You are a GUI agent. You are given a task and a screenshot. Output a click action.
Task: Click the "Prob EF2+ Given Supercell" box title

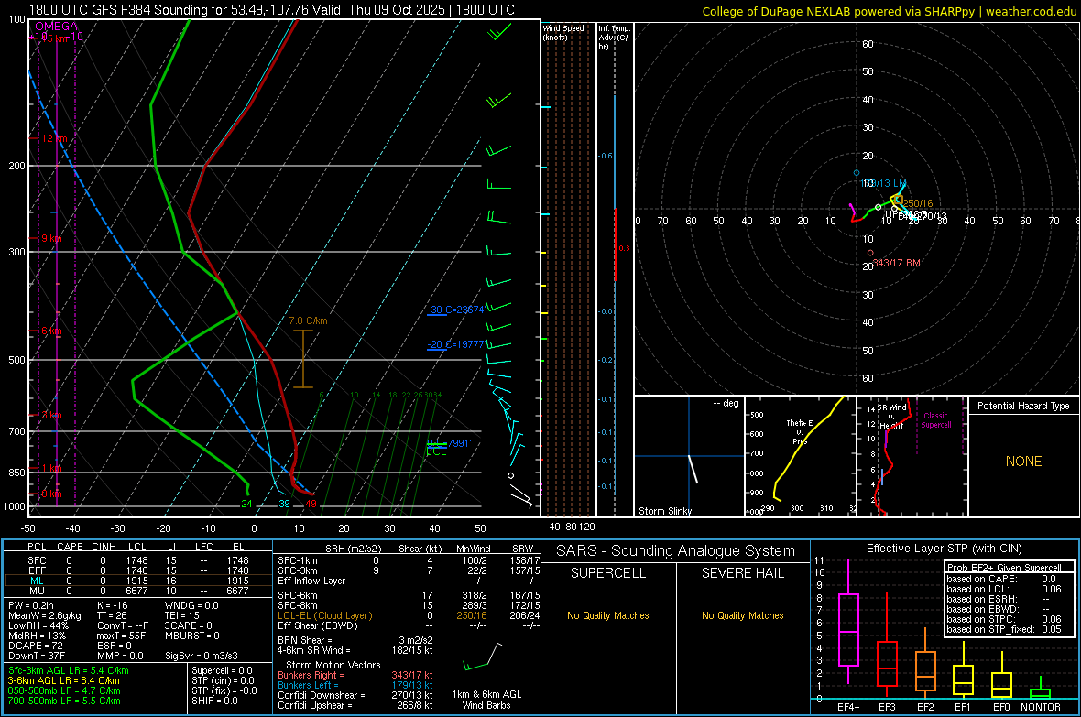tap(1004, 568)
